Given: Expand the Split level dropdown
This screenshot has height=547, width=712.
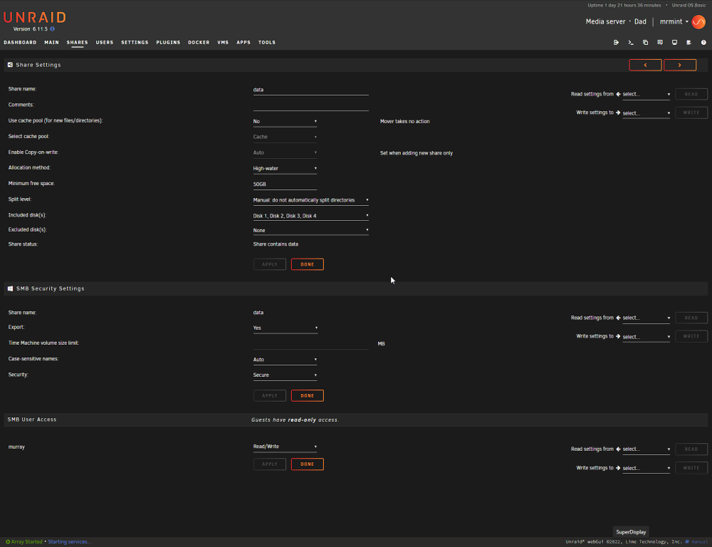Looking at the screenshot, I should click(x=310, y=200).
